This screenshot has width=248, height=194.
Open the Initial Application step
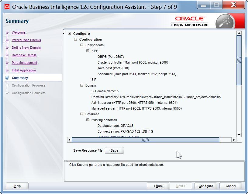(x=24, y=70)
